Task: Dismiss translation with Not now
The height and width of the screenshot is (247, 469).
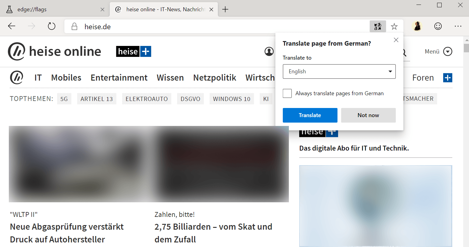Action: coord(368,115)
